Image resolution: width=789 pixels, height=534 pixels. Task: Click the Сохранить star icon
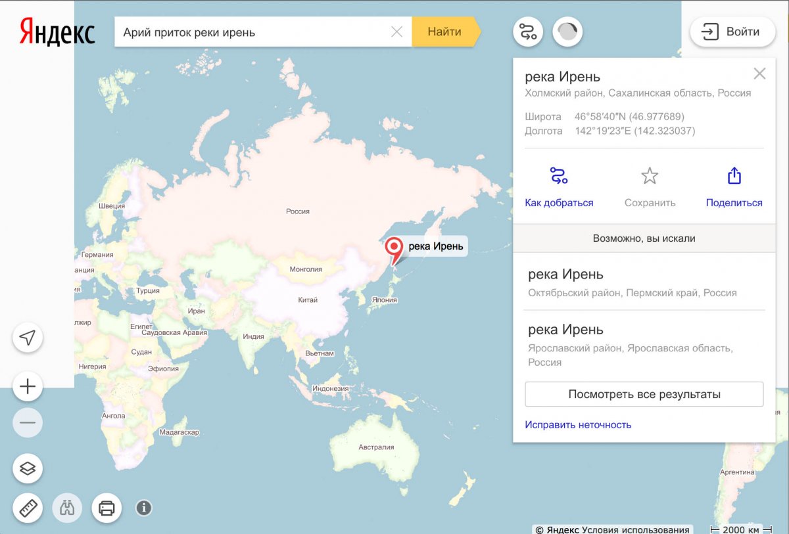[x=650, y=175]
